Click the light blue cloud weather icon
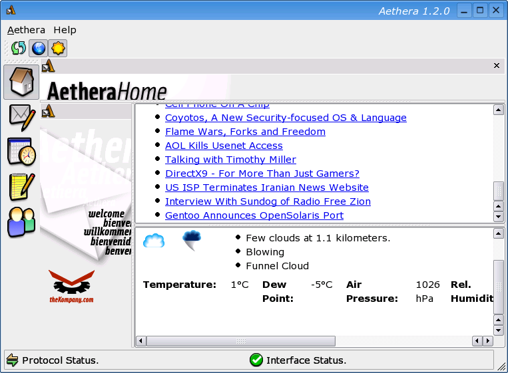Screen dimensions: 508x373 (x=154, y=241)
